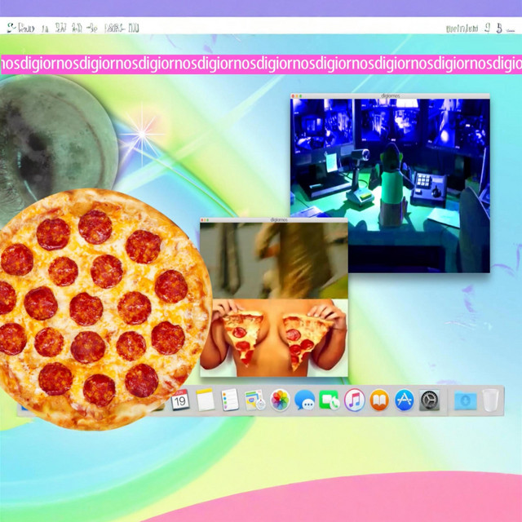Launch iBooks from the dock

tap(379, 400)
